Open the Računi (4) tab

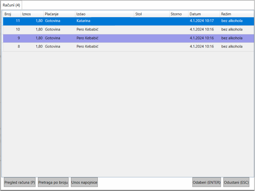pos(11,5)
